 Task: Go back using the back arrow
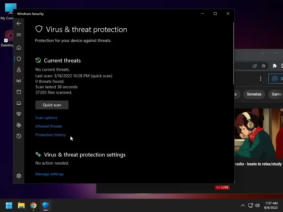click(x=19, y=23)
